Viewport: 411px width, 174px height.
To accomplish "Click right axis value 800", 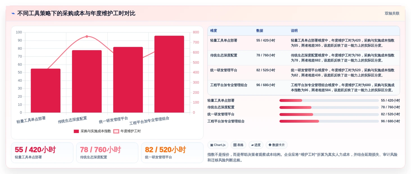I will (196, 32).
